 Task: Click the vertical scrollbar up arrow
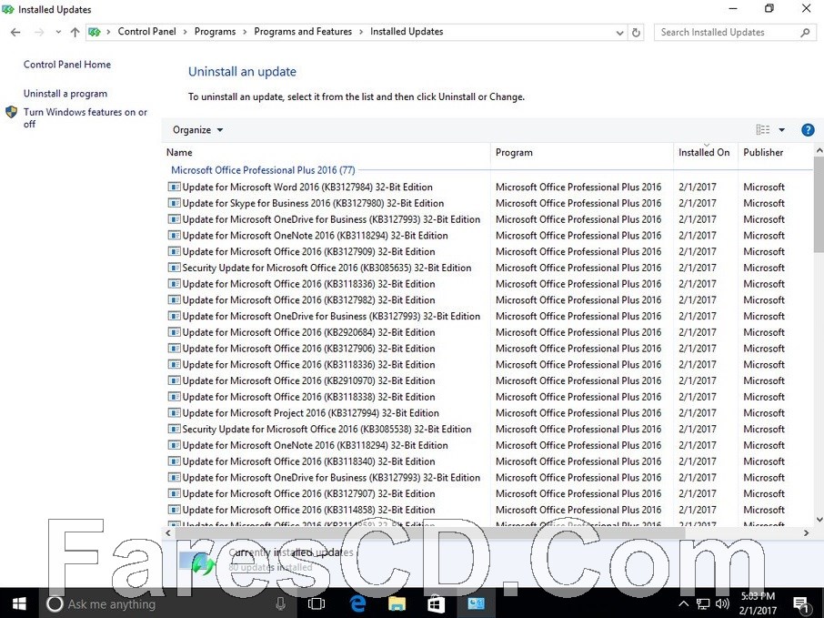819,151
